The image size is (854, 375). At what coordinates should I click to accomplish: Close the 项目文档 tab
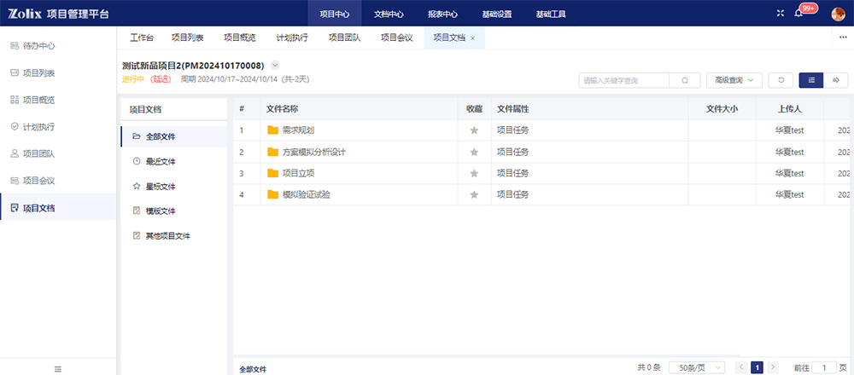pyautogui.click(x=472, y=38)
